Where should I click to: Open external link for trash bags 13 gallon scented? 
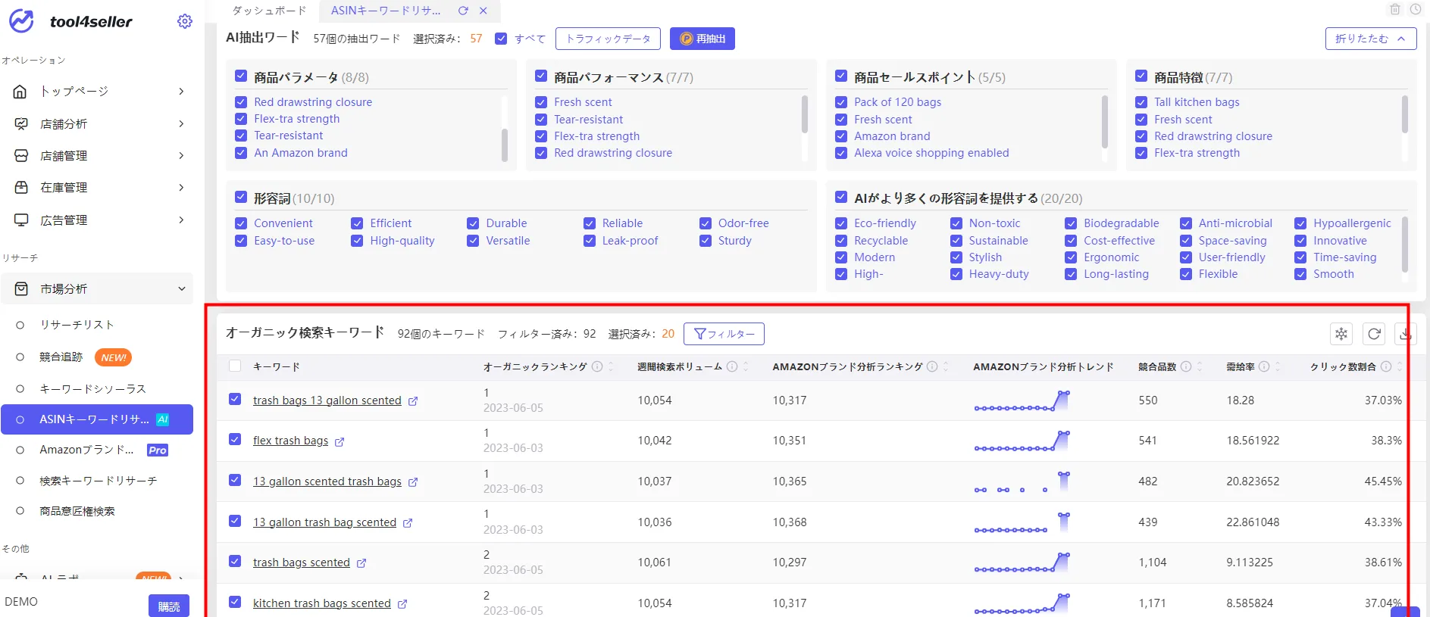413,401
